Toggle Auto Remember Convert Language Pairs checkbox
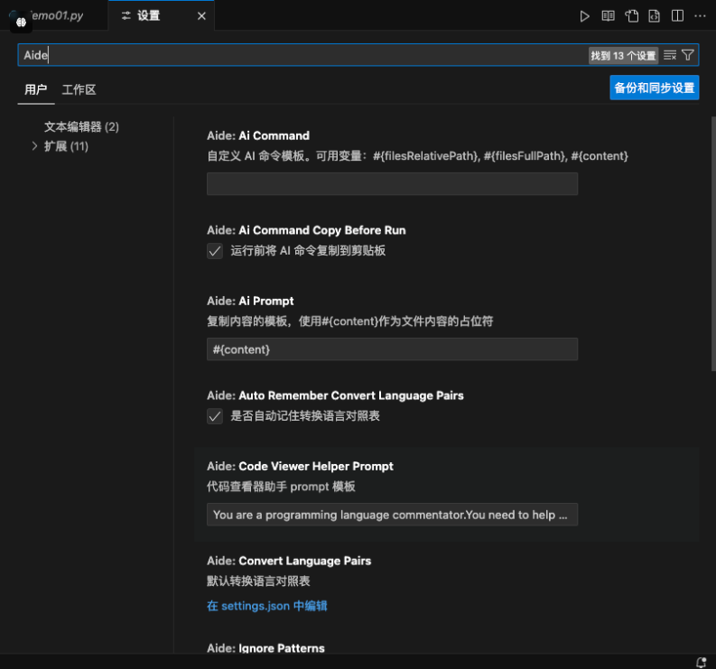 click(x=215, y=416)
